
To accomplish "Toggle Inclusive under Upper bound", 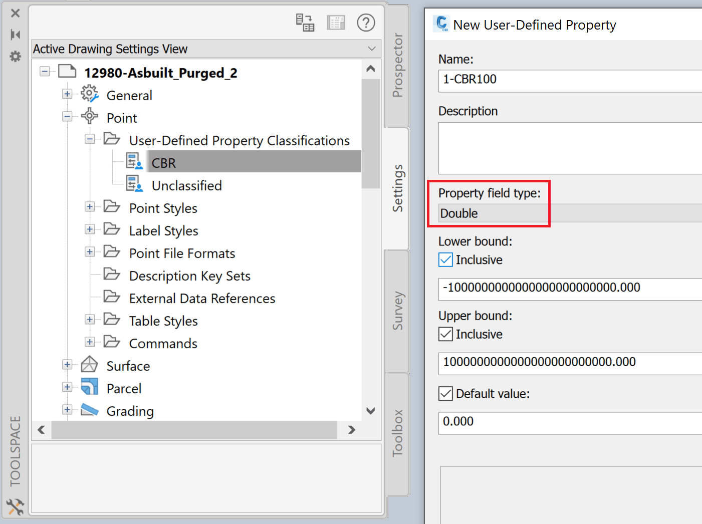I will 445,334.
